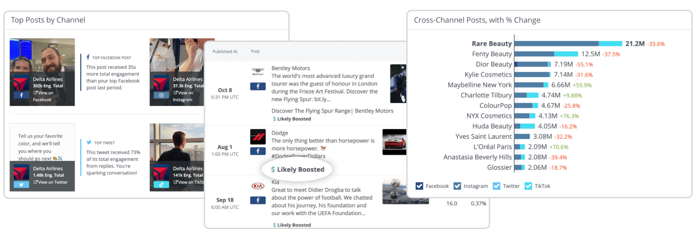Click the TikTok icon on Delta's 141k card
This screenshot has height=229, width=694.
pos(161,184)
